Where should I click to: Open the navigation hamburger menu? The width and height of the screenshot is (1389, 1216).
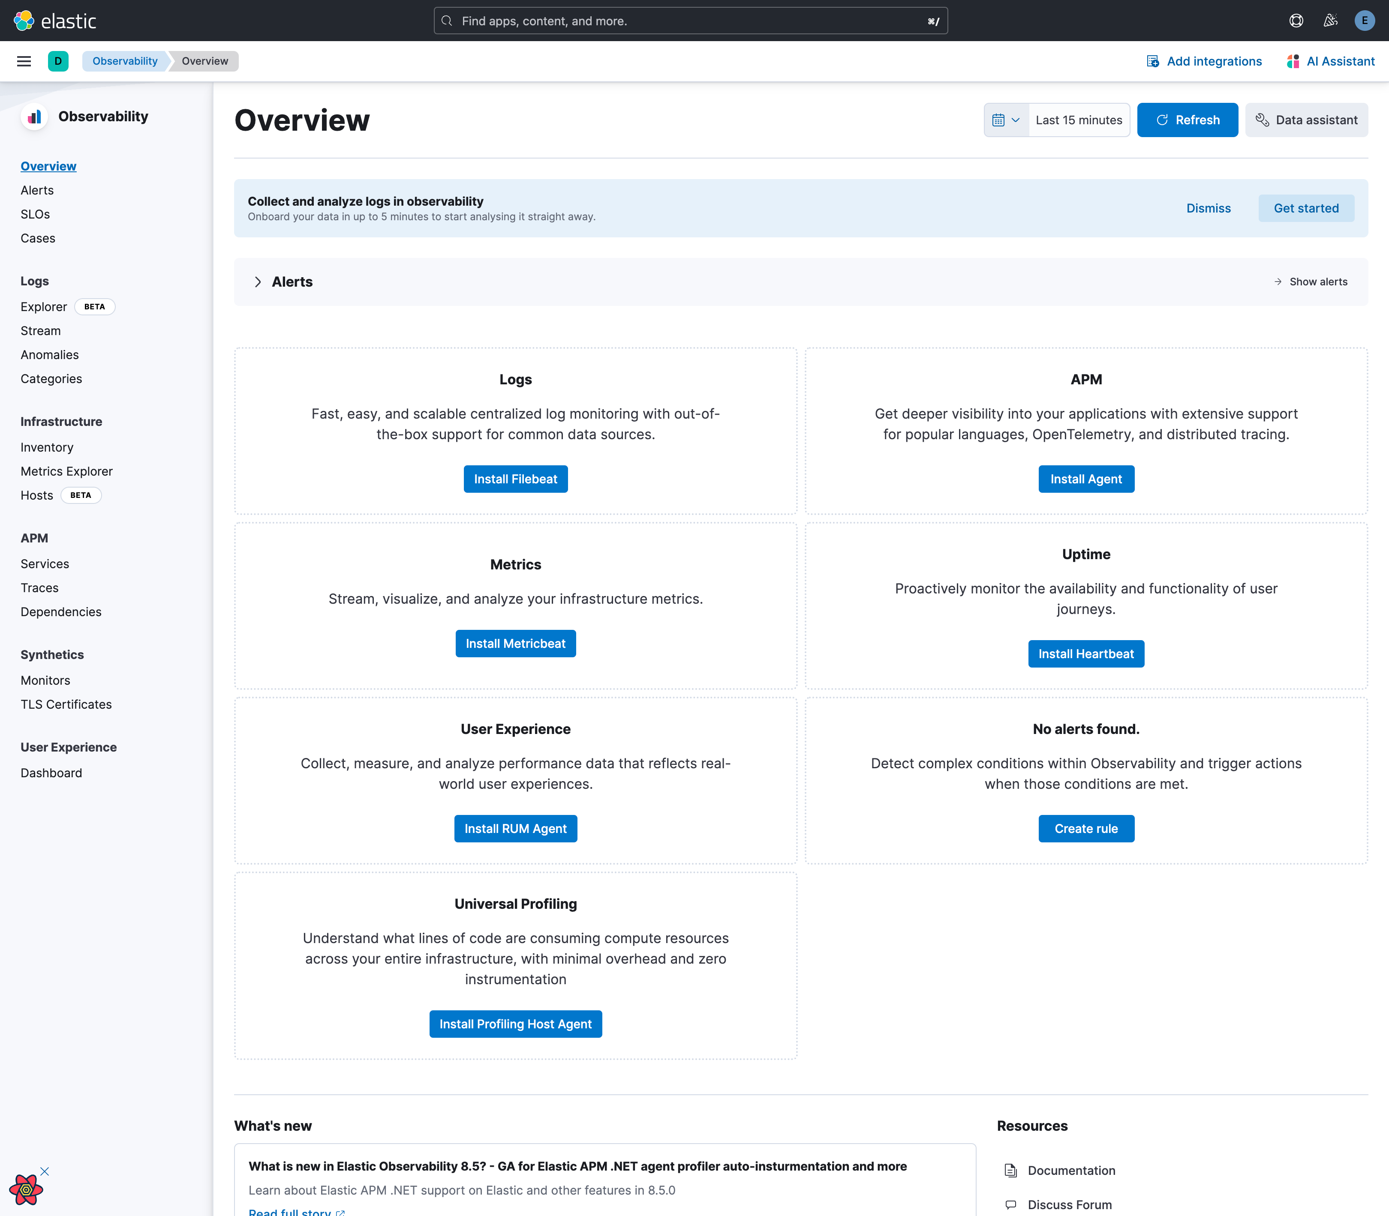point(24,61)
